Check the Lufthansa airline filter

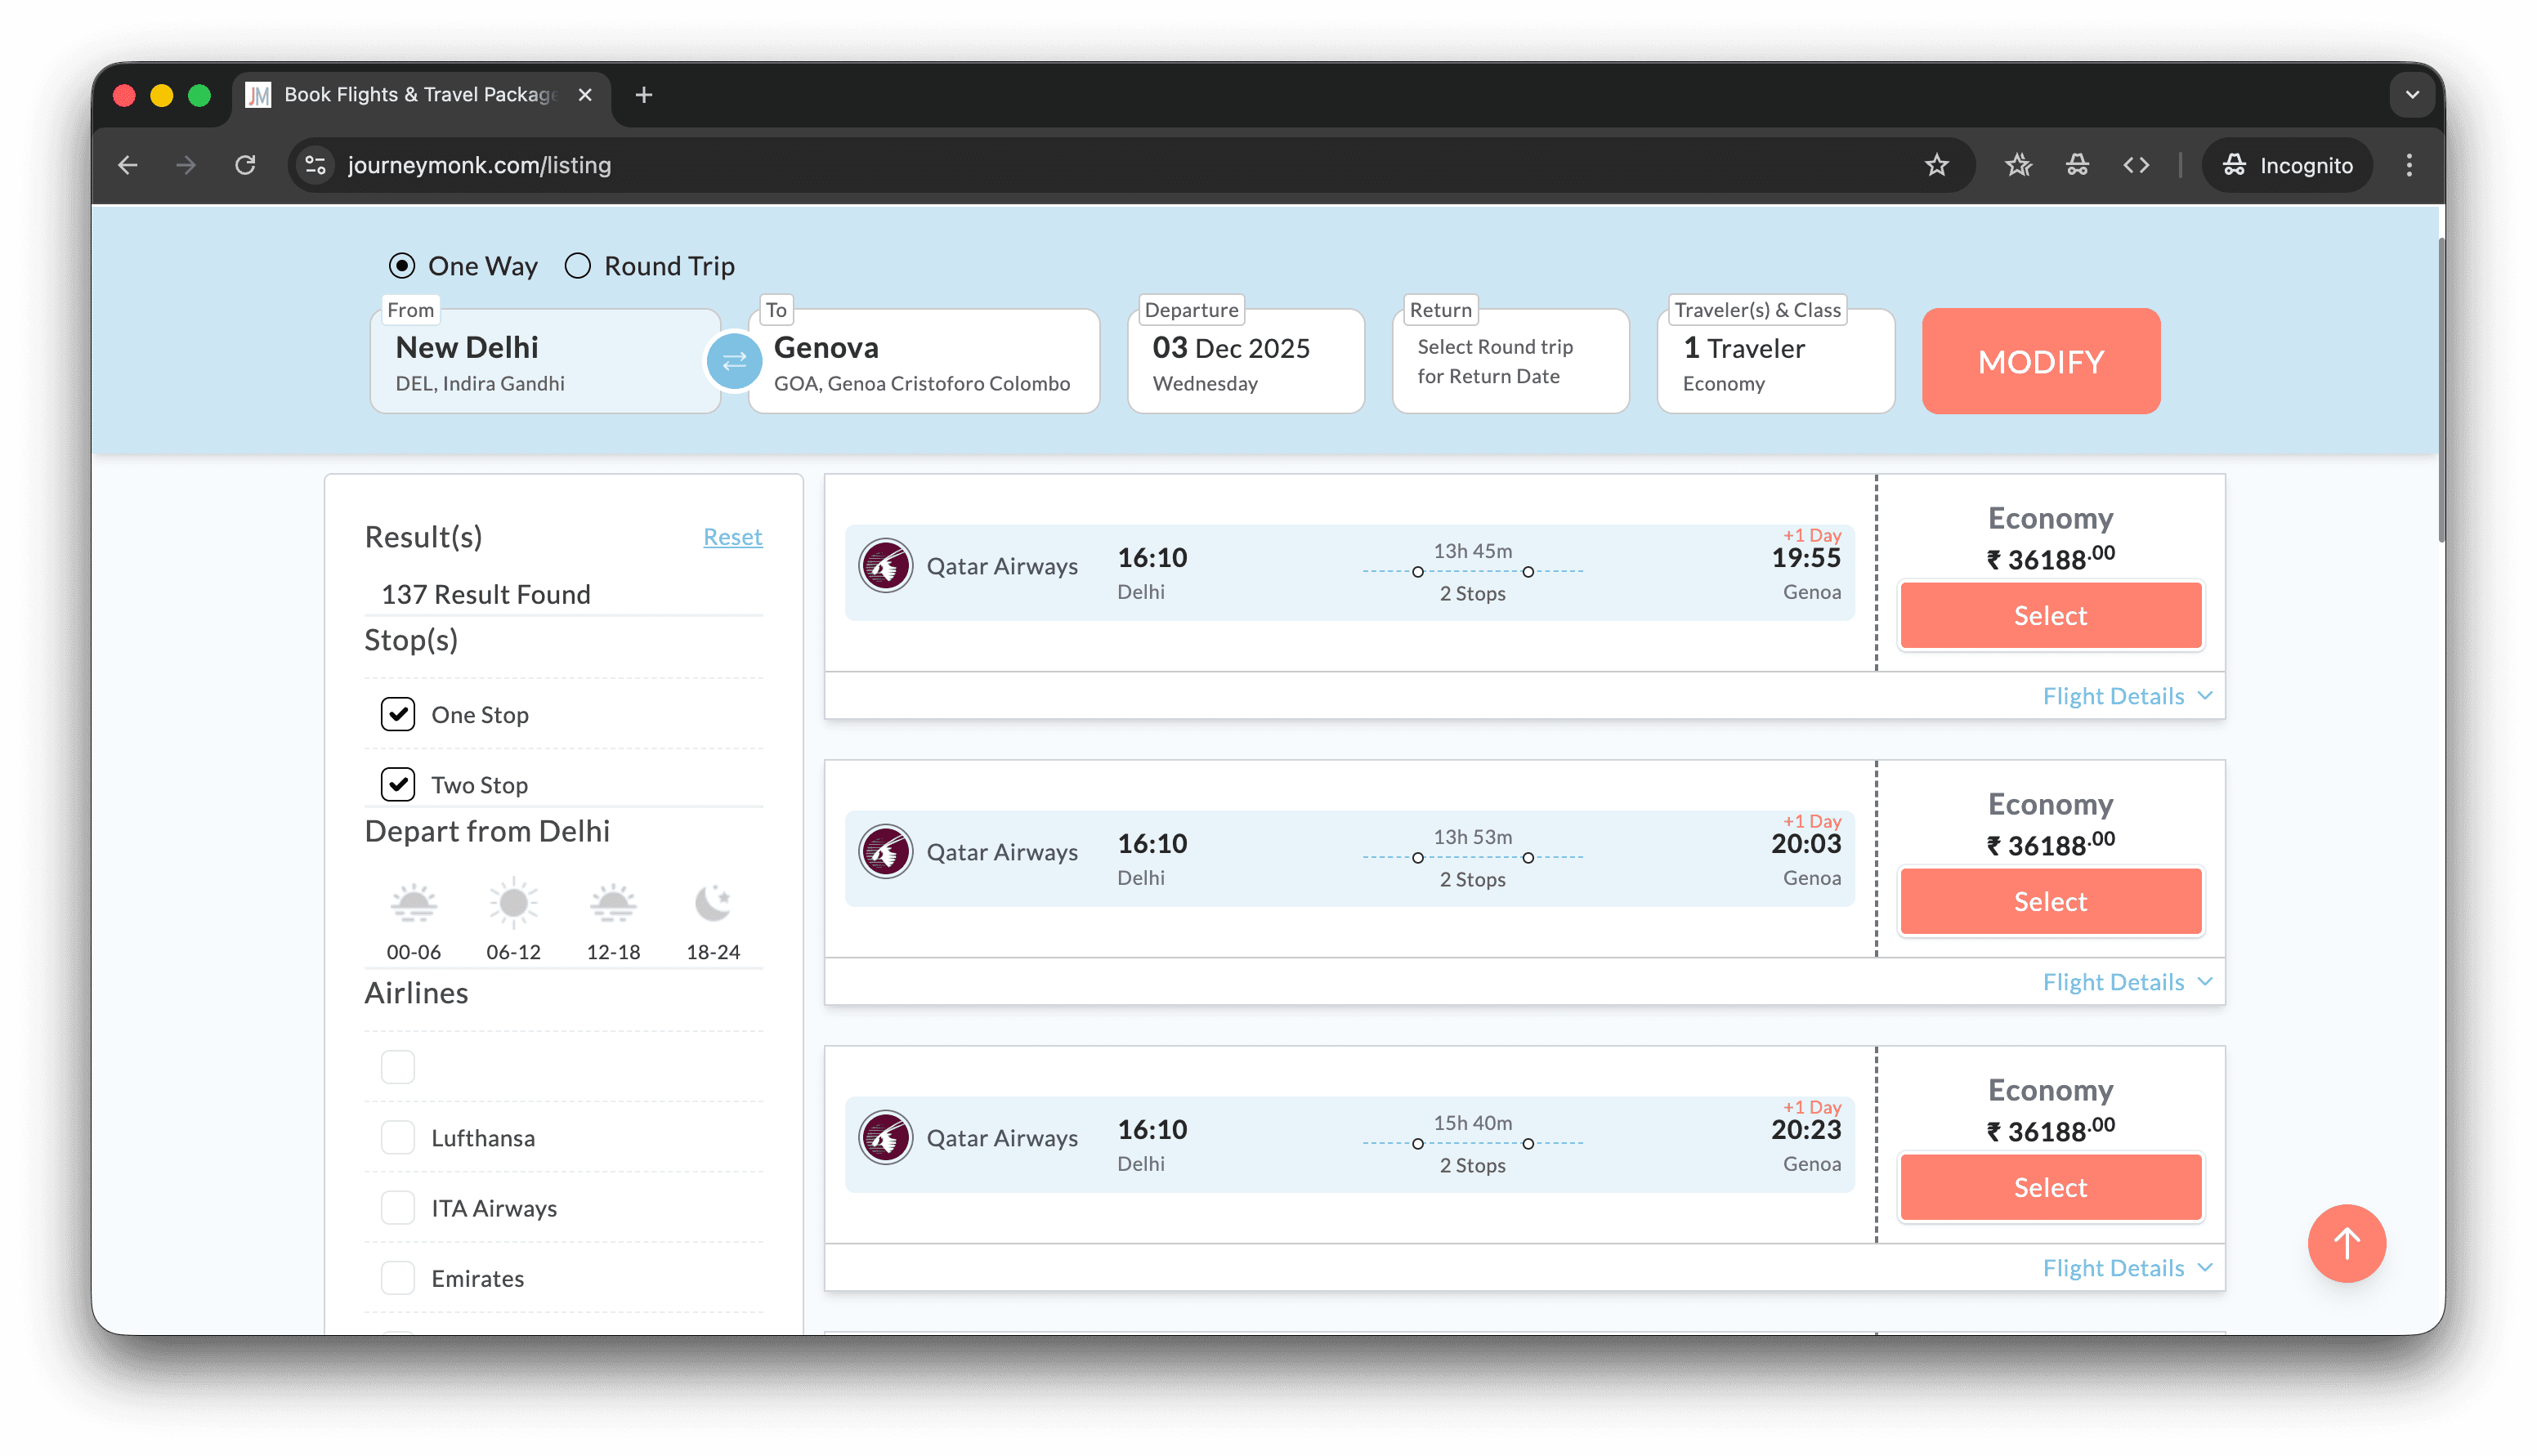(398, 1137)
